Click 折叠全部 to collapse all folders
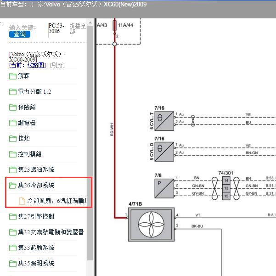 tap(78, 28)
